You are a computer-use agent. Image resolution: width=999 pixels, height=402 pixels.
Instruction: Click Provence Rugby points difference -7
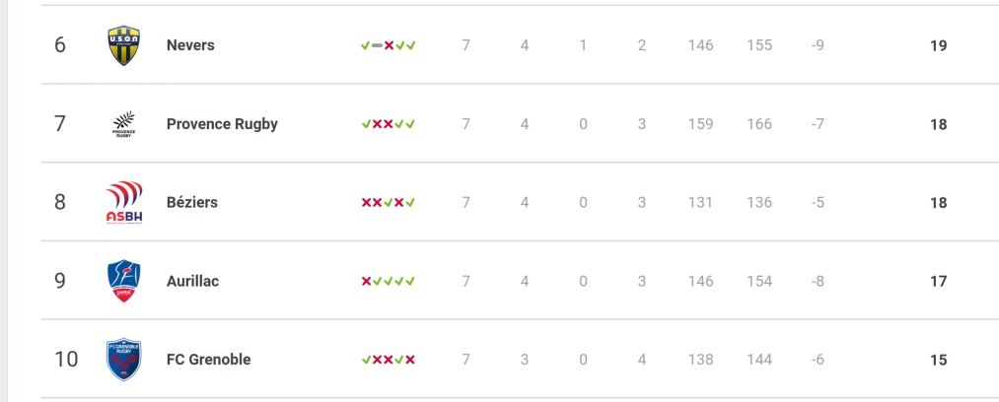click(819, 124)
